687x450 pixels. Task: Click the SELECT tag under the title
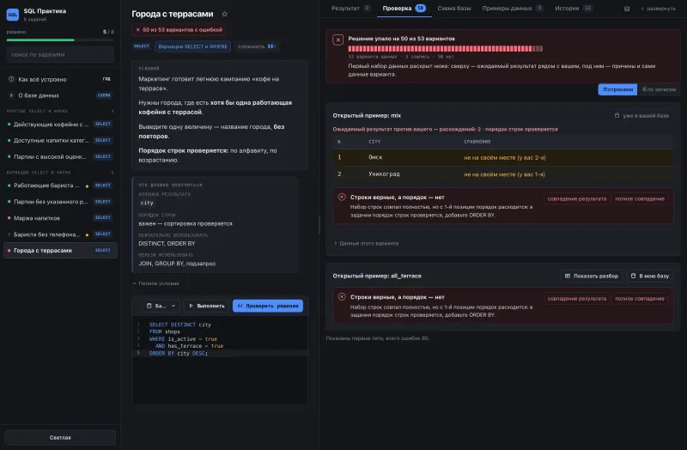(x=142, y=46)
